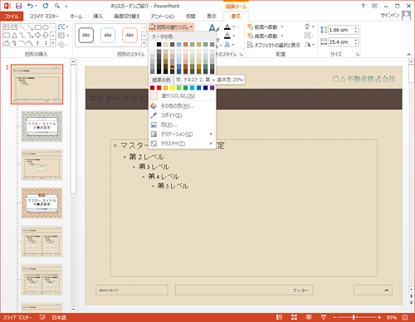Image resolution: width=415 pixels, height=322 pixels.
Task: Click the 日本語 language indicator
Action: click(59, 317)
